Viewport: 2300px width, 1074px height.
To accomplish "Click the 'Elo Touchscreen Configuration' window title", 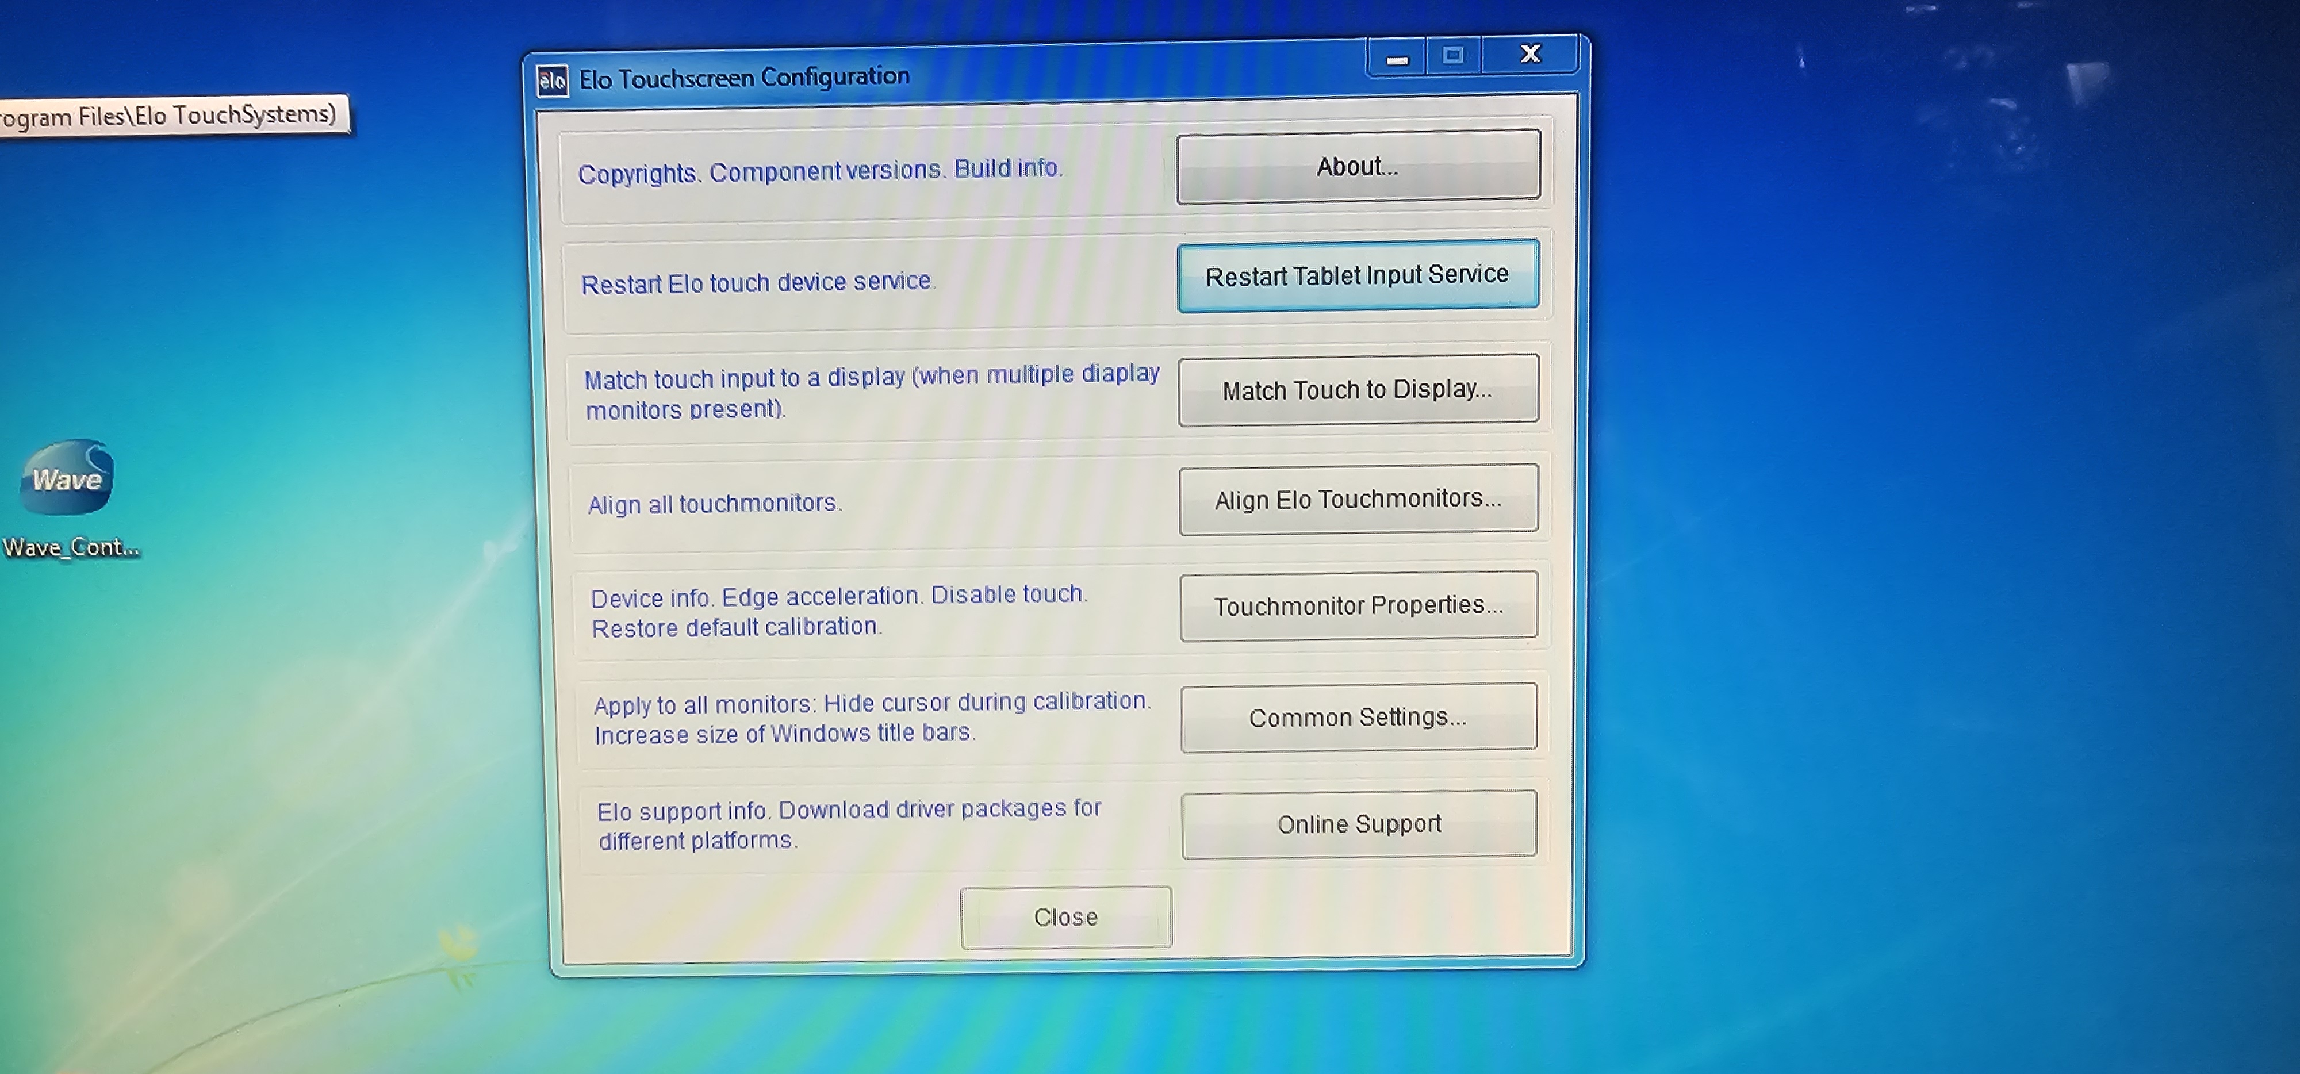I will point(743,78).
